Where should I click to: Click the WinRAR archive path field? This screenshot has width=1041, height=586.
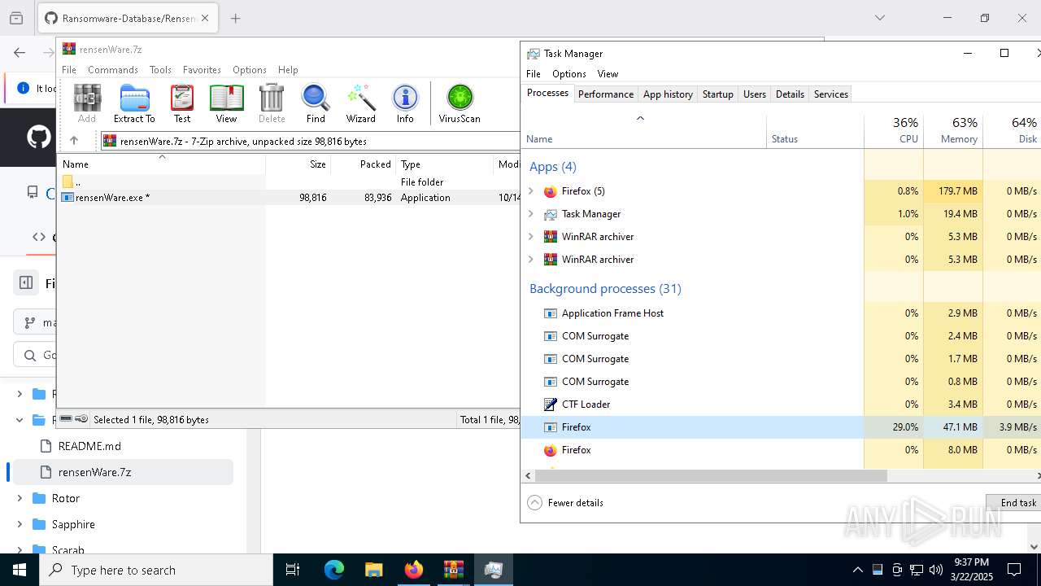coord(309,141)
